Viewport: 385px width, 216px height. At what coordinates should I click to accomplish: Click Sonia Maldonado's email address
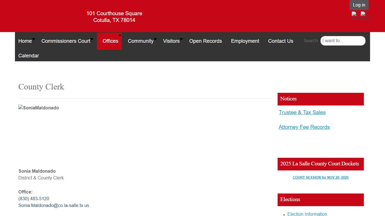pos(54,206)
